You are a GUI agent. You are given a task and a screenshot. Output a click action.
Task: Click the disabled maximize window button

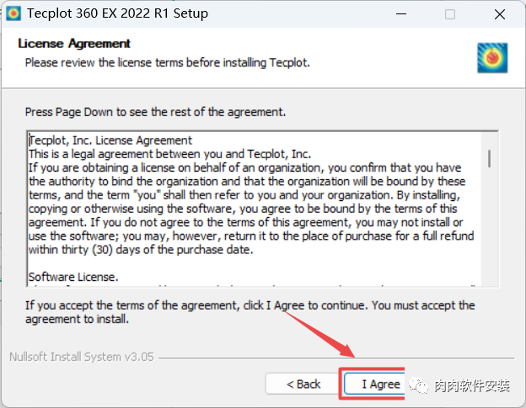450,14
